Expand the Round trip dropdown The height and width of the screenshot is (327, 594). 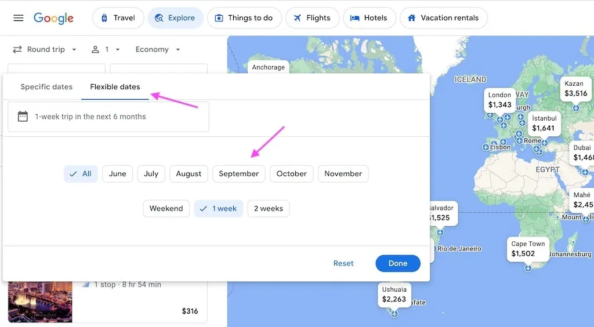tap(45, 50)
